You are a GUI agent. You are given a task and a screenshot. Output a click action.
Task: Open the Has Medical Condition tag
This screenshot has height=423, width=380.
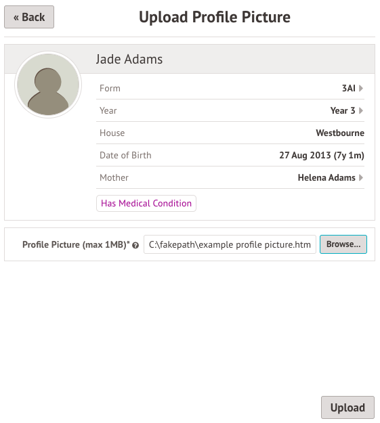(146, 204)
